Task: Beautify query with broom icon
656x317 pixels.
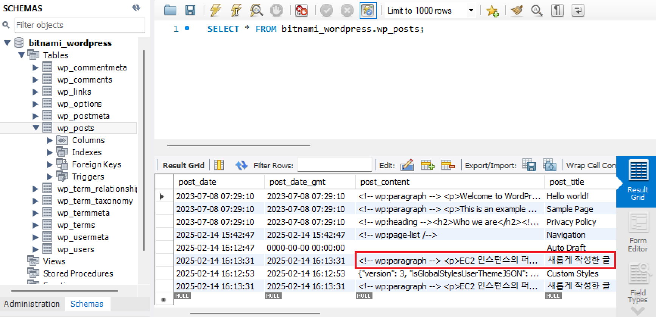Action: pyautogui.click(x=517, y=11)
